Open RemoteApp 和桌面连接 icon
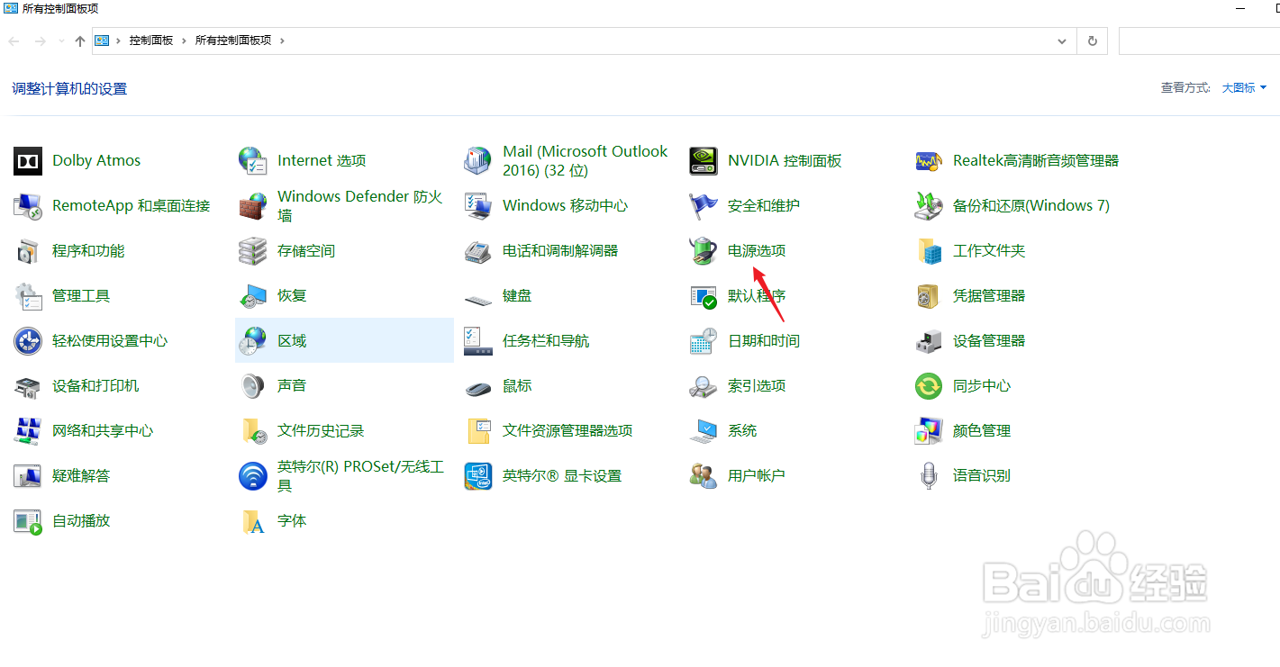Viewport: 1280px width, 667px height. tap(28, 206)
